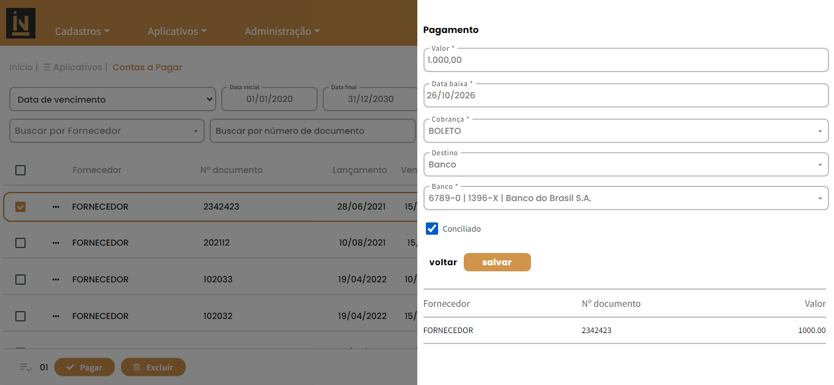The image size is (834, 385).
Task: Open the Banco do Brasil S.A. account dropdown
Action: pyautogui.click(x=626, y=198)
